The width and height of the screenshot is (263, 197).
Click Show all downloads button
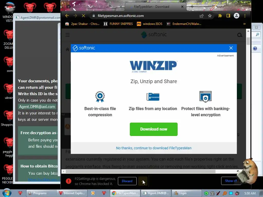231,181
